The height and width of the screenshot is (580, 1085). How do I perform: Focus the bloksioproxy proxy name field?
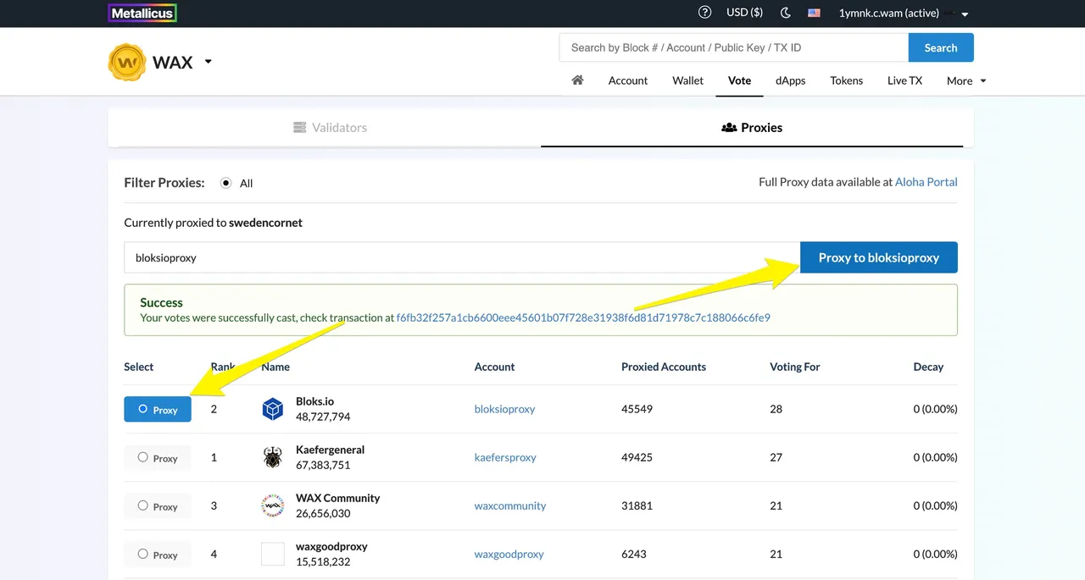coord(462,257)
